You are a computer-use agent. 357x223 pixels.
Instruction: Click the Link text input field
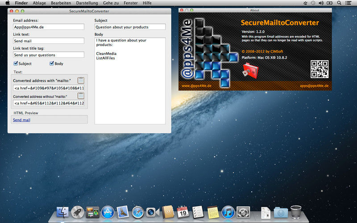pos(49,41)
